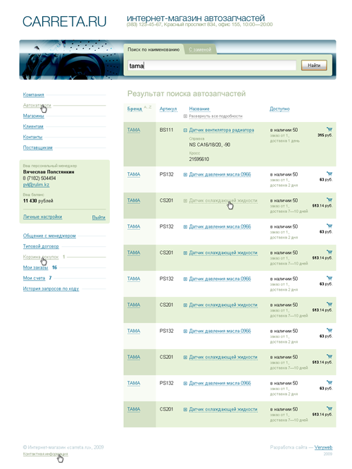The image size is (352, 469).
Task: Click TAMA brand link in the last CS201 row
Action: pos(134,409)
